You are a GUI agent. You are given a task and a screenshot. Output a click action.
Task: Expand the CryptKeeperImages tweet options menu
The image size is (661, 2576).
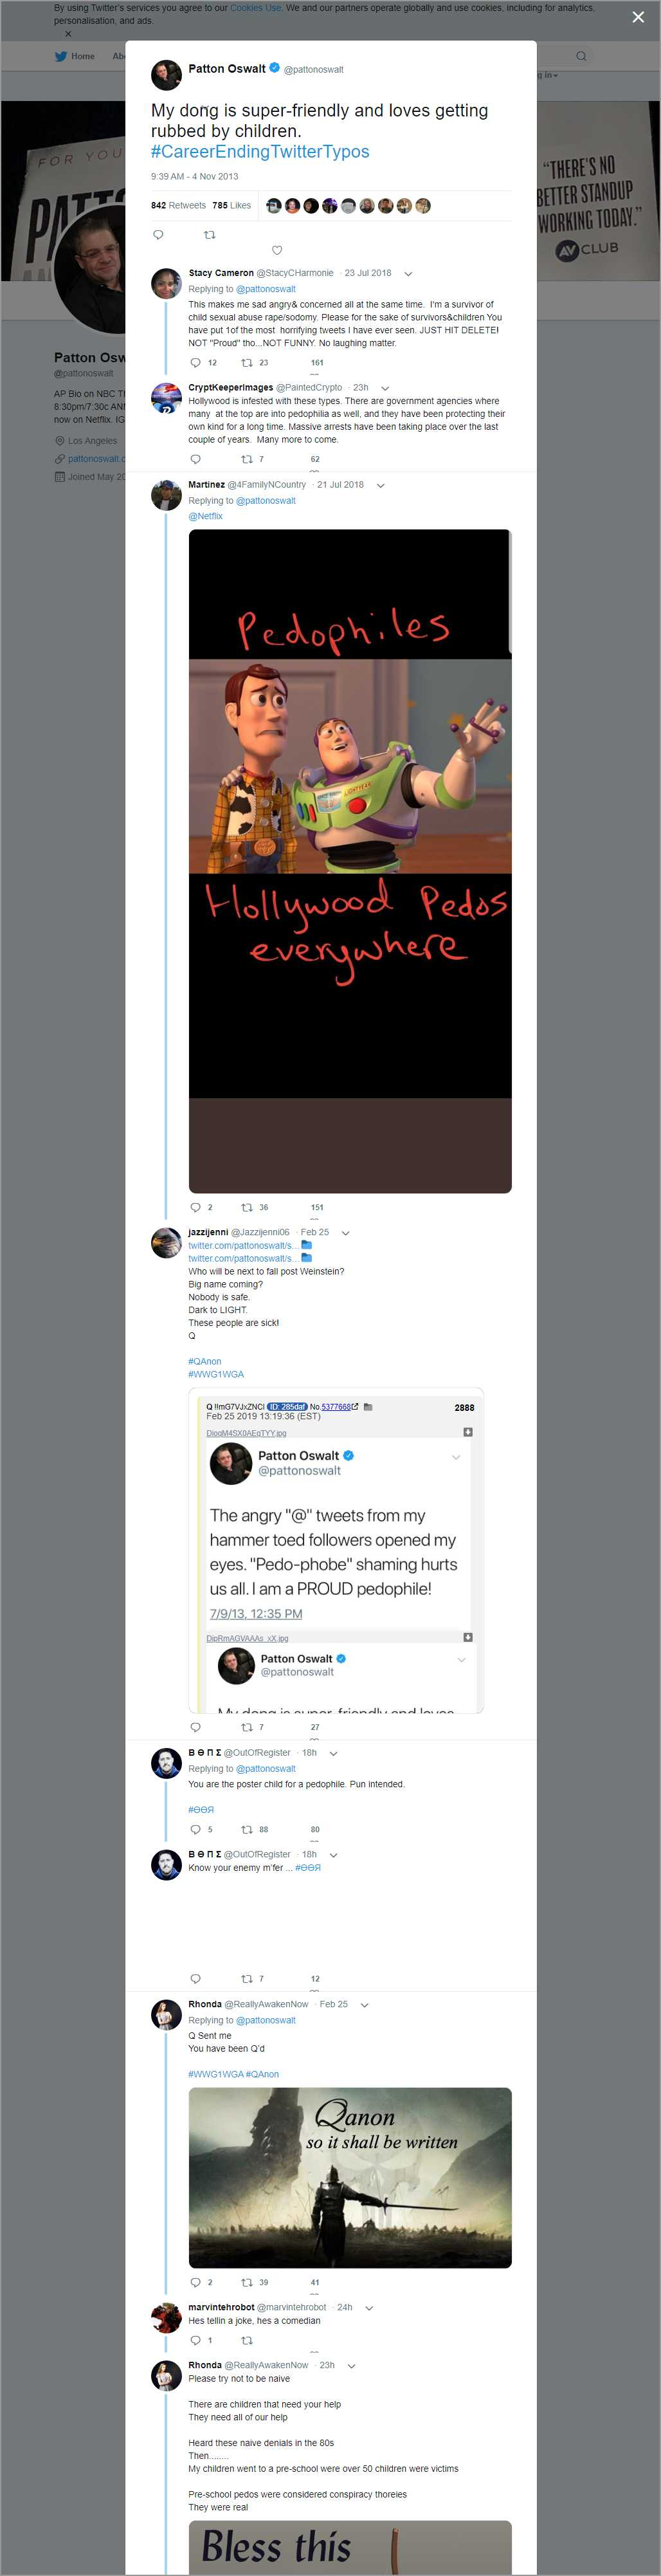[x=385, y=388]
